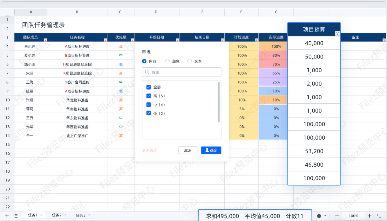Click budget cell 50,000
This screenshot has width=387, height=221.
[314, 57]
